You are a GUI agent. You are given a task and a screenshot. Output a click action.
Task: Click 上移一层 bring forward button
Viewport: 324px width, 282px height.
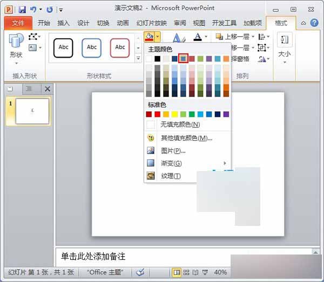tap(232, 37)
